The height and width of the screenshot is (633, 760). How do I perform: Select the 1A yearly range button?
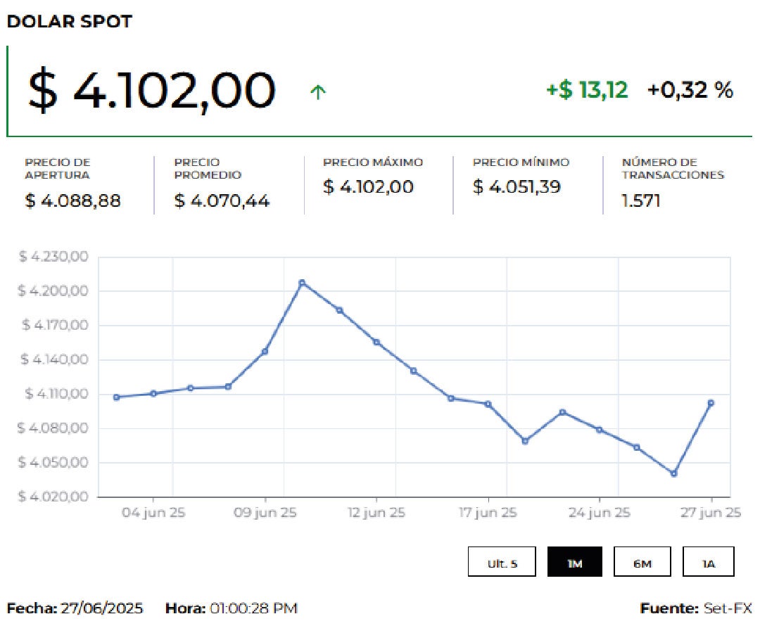[x=708, y=563]
